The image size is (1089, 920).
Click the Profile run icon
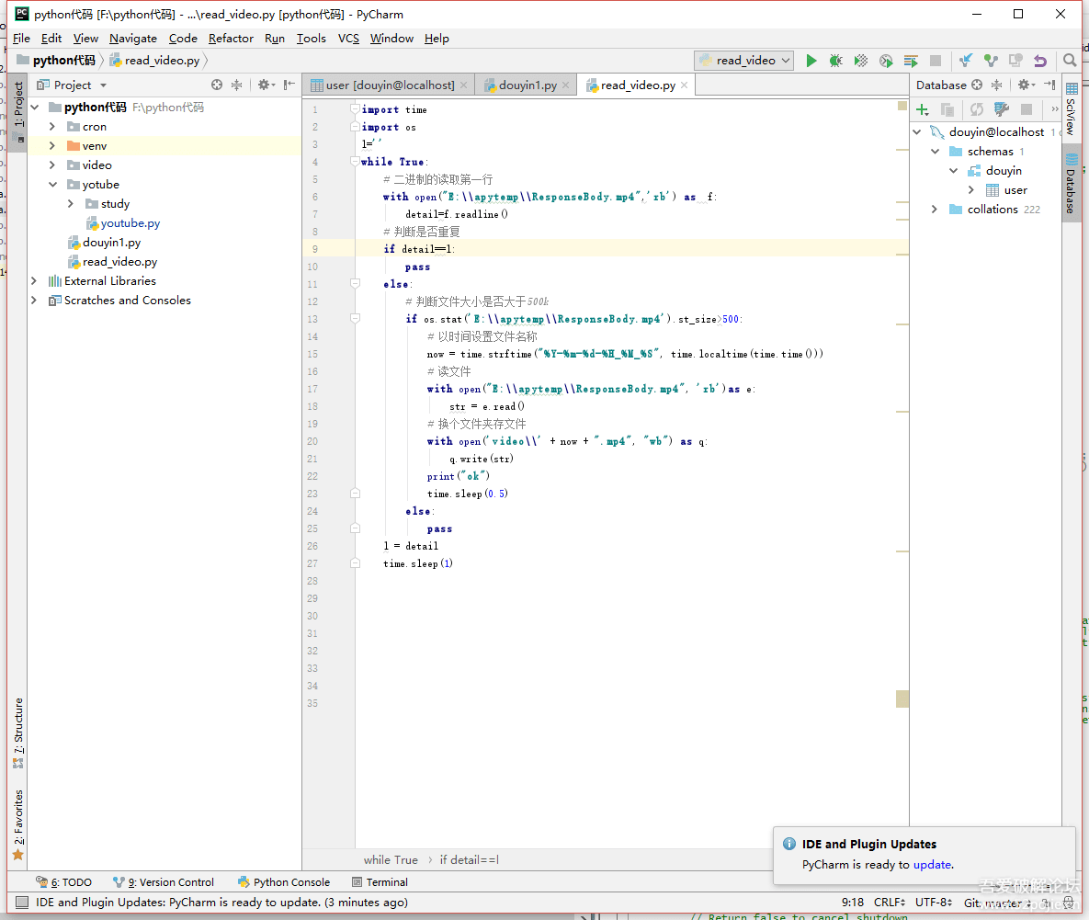click(x=886, y=61)
